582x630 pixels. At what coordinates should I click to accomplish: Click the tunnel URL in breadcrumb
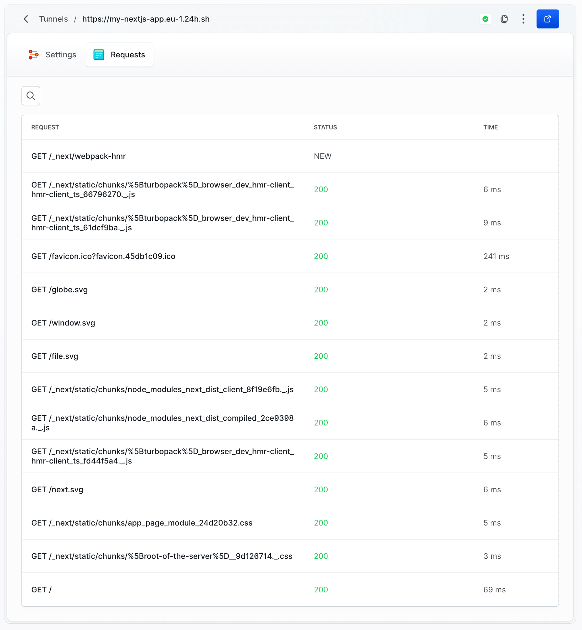146,19
